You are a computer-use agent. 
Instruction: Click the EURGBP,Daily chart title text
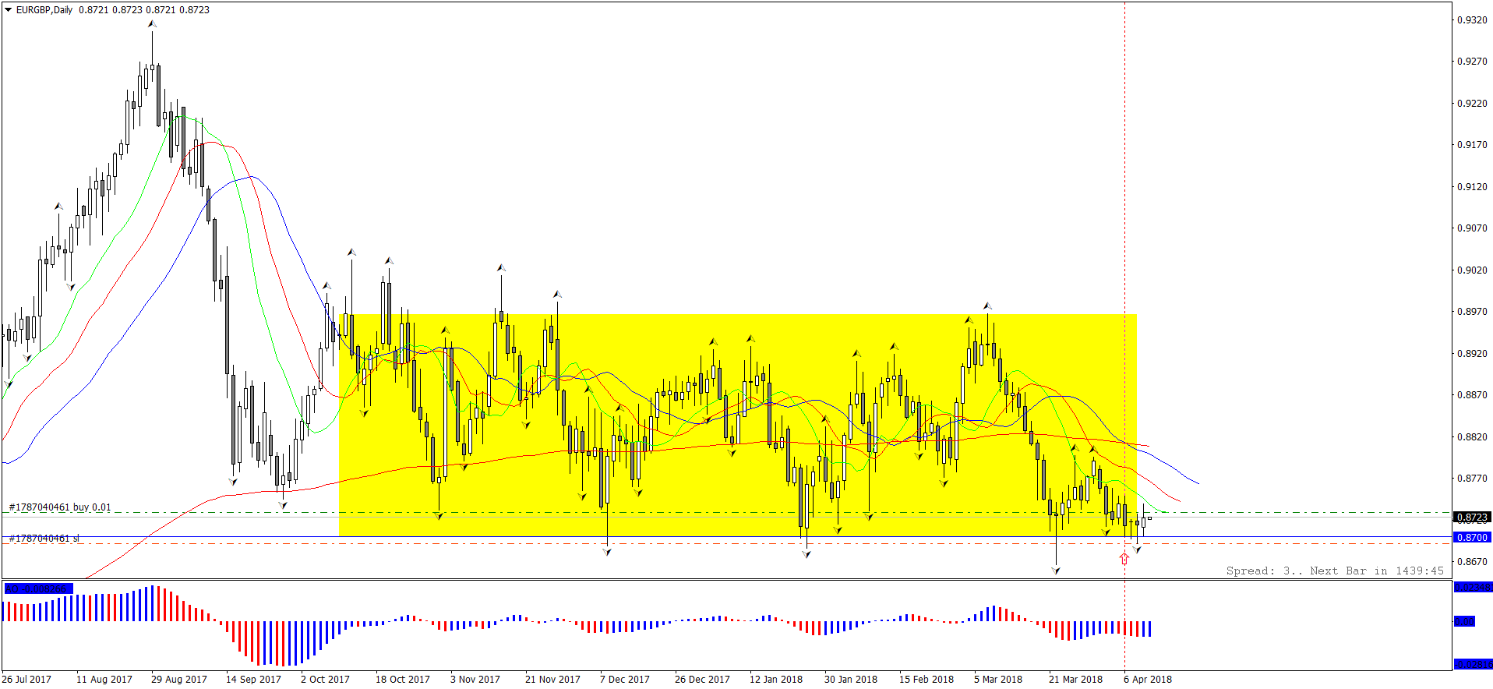tap(44, 10)
